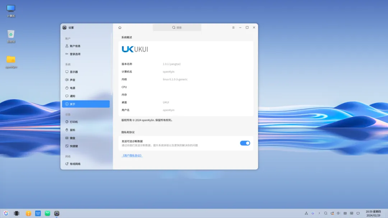Viewport: 388px width, 218px height.
Task: Open the 回收站 recycle bin desktop icon
Action: pyautogui.click(x=11, y=37)
